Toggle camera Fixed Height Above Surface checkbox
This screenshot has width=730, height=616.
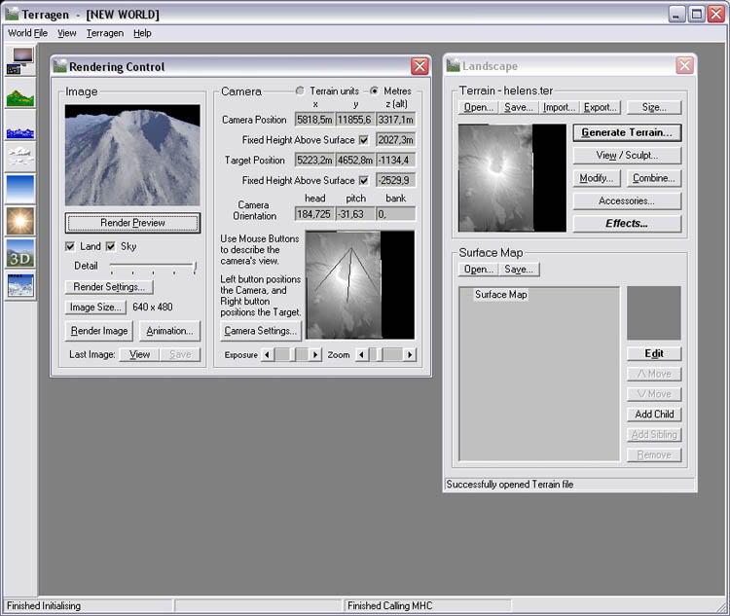click(x=364, y=140)
